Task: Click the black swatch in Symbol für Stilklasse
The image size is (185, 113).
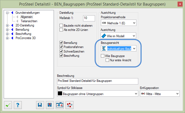Action: coord(60,93)
